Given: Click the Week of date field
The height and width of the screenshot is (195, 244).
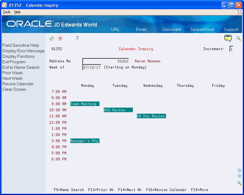Looking at the screenshot, I should 92,68.
